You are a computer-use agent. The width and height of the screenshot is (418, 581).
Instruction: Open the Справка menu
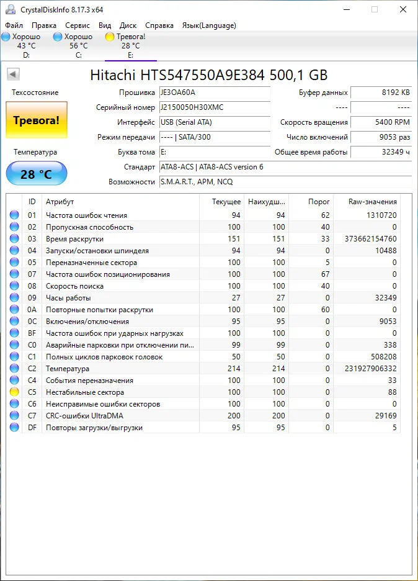point(159,25)
